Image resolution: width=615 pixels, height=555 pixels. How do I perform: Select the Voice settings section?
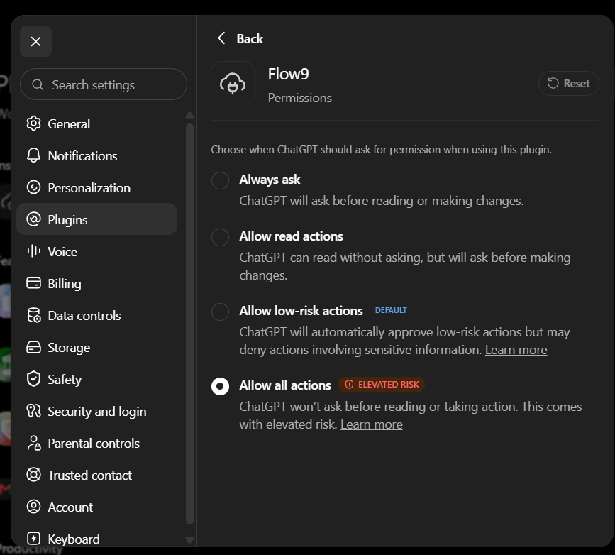click(x=97, y=251)
